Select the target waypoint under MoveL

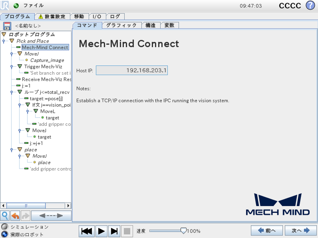coord(52,118)
